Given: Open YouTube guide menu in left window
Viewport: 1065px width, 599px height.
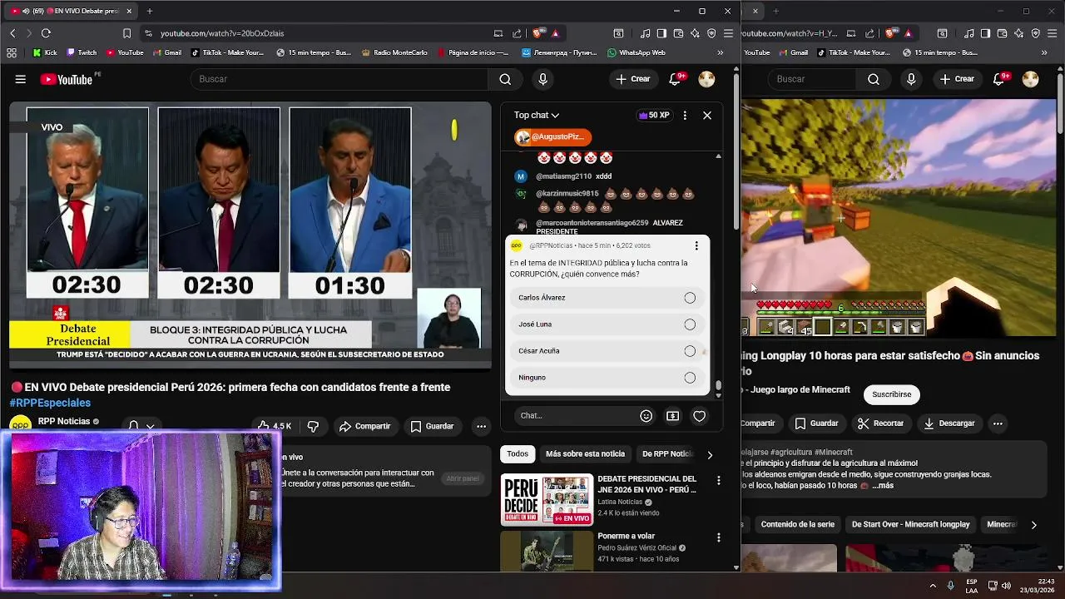Looking at the screenshot, I should 20,79.
